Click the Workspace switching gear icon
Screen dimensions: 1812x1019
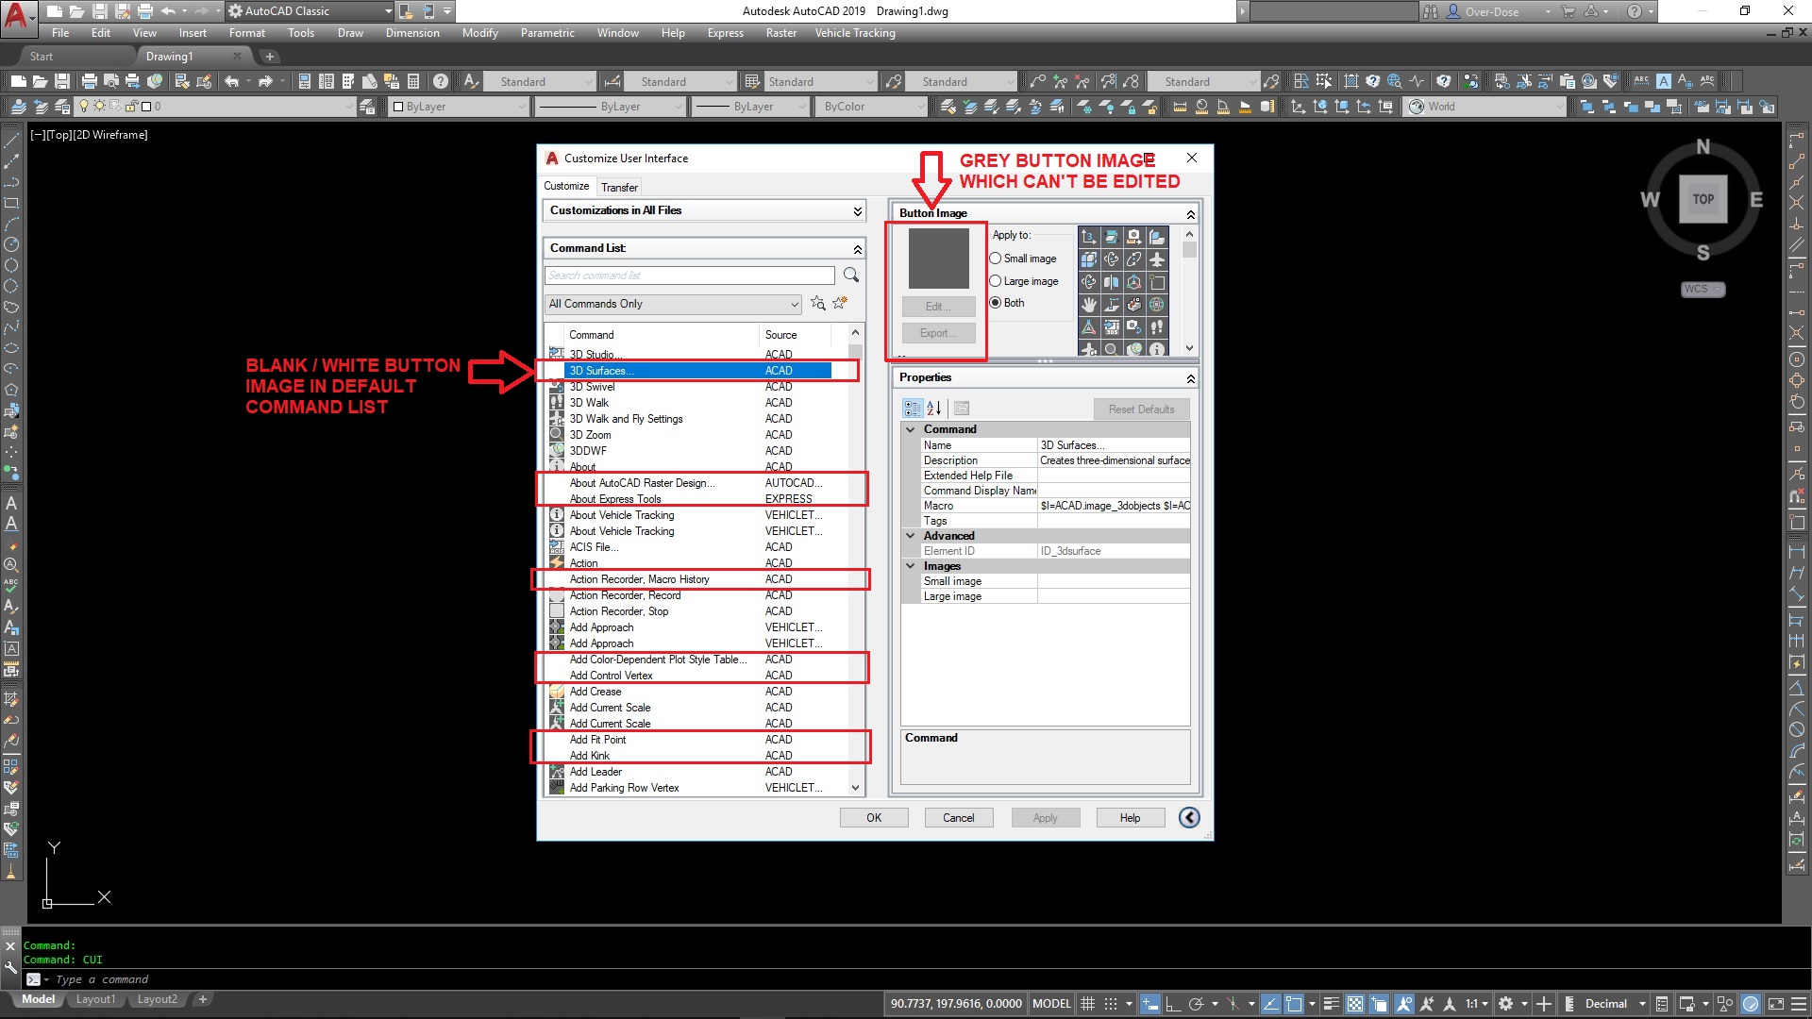coord(1506,1004)
